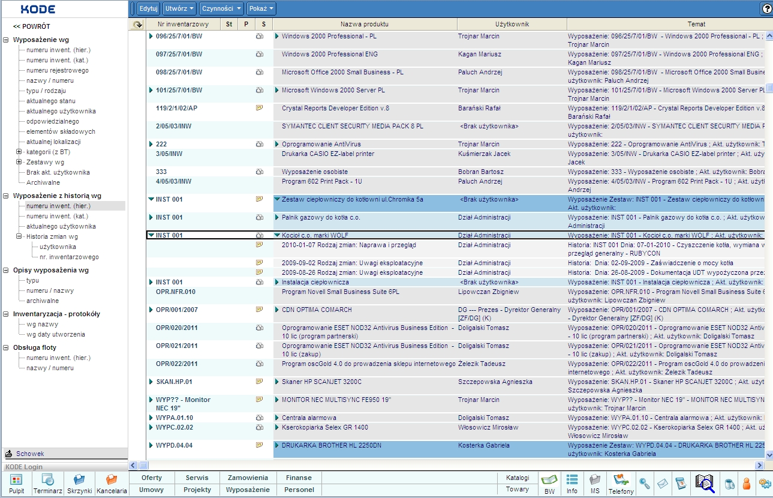Image resolution: width=773 pixels, height=498 pixels.
Task: Click note icon in OPR/001/2007 row
Action: (x=260, y=310)
